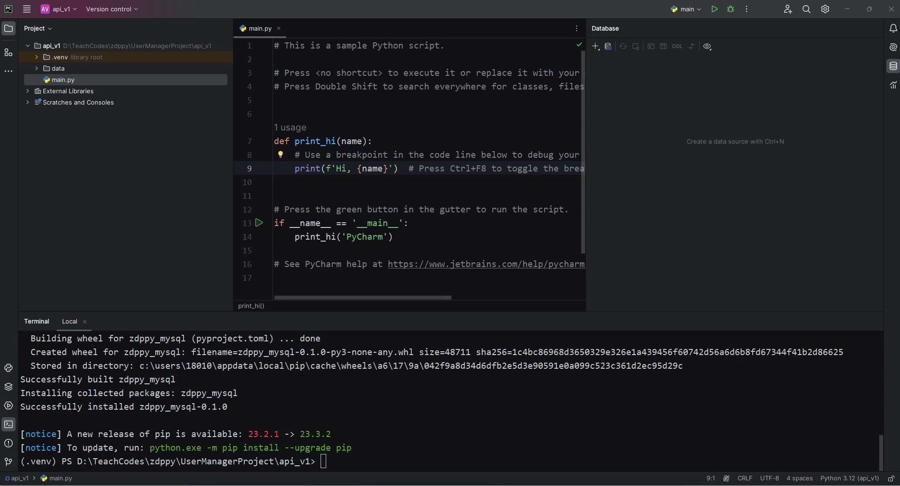Open the Notifications bell
900x486 pixels.
893,28
